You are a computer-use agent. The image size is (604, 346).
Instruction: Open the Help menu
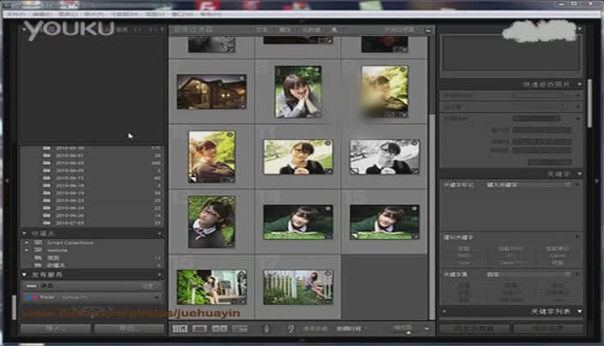tap(210, 14)
